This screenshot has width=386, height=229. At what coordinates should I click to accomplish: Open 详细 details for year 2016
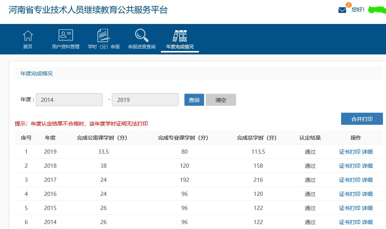[x=367, y=194]
